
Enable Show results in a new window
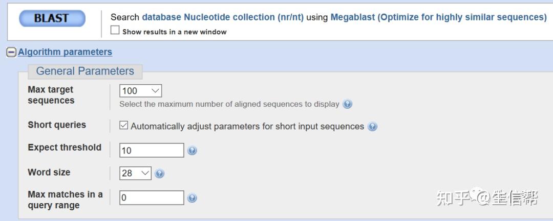tap(115, 31)
